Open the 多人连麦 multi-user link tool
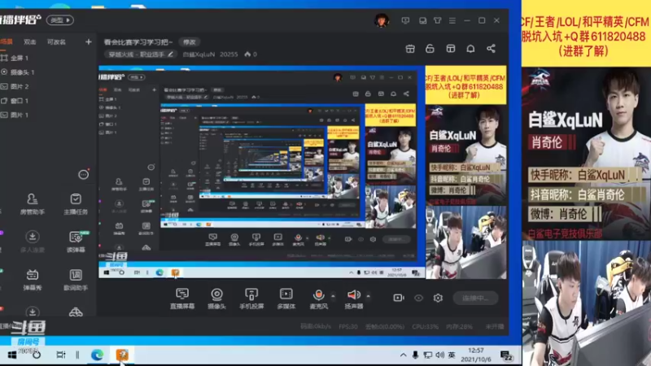 [x=33, y=242]
